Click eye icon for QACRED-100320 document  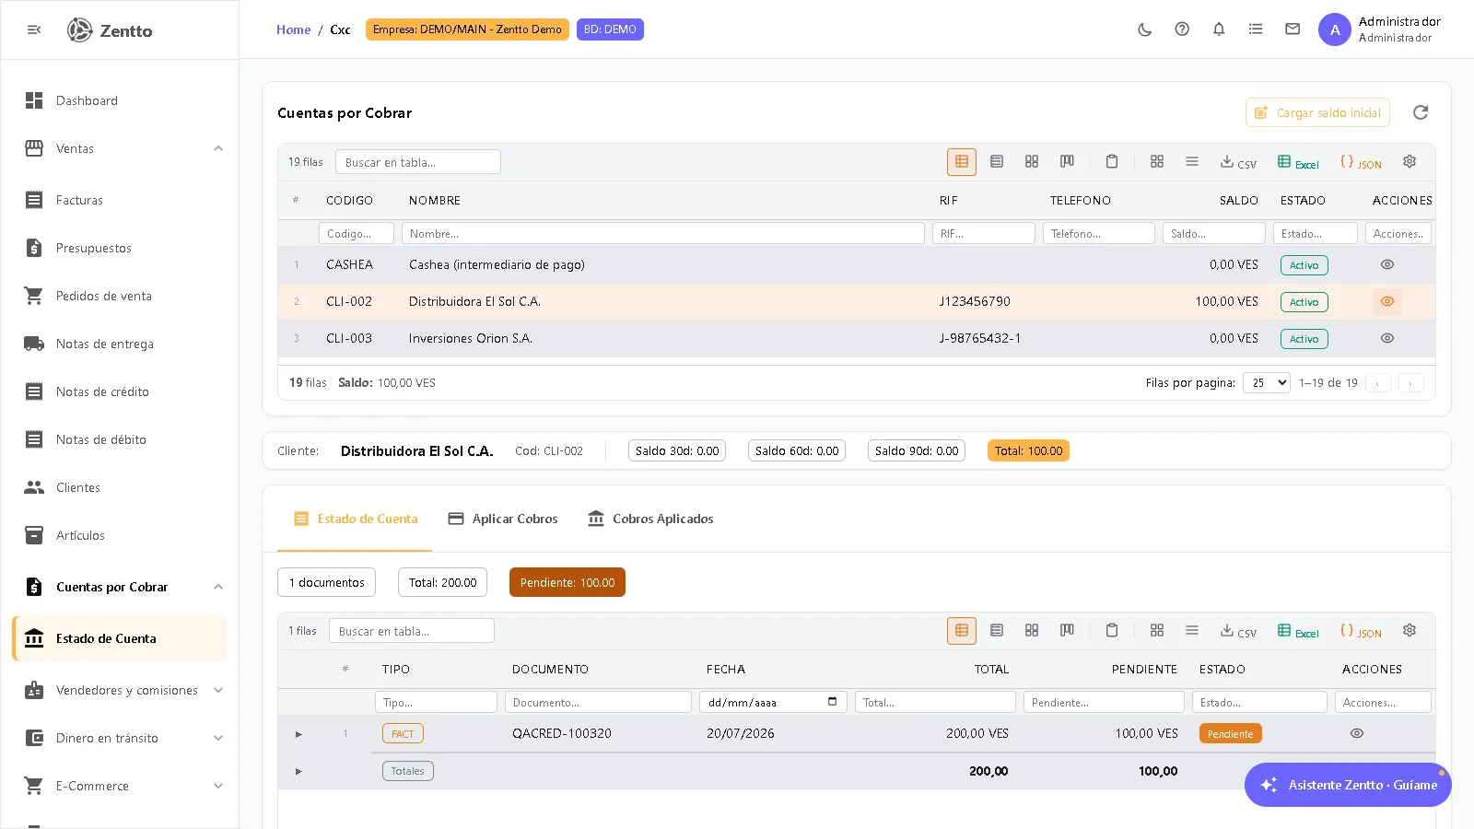tap(1357, 734)
